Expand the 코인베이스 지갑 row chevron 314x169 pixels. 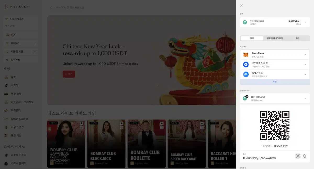coord(305,65)
